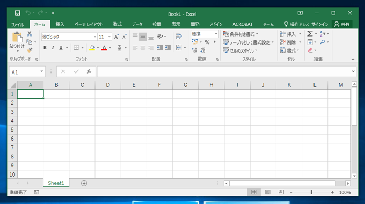Clear contents with eraser icon
This screenshot has height=204, width=365.
[310, 50]
